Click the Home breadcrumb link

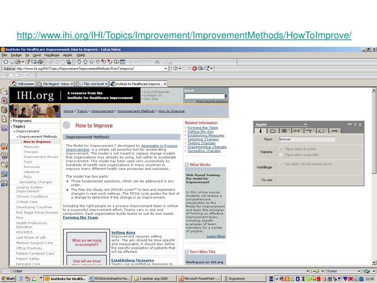(68, 111)
